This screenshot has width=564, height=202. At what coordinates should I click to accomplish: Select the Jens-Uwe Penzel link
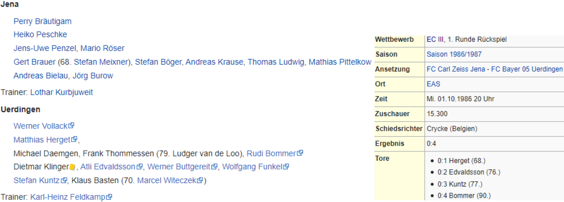click(45, 48)
